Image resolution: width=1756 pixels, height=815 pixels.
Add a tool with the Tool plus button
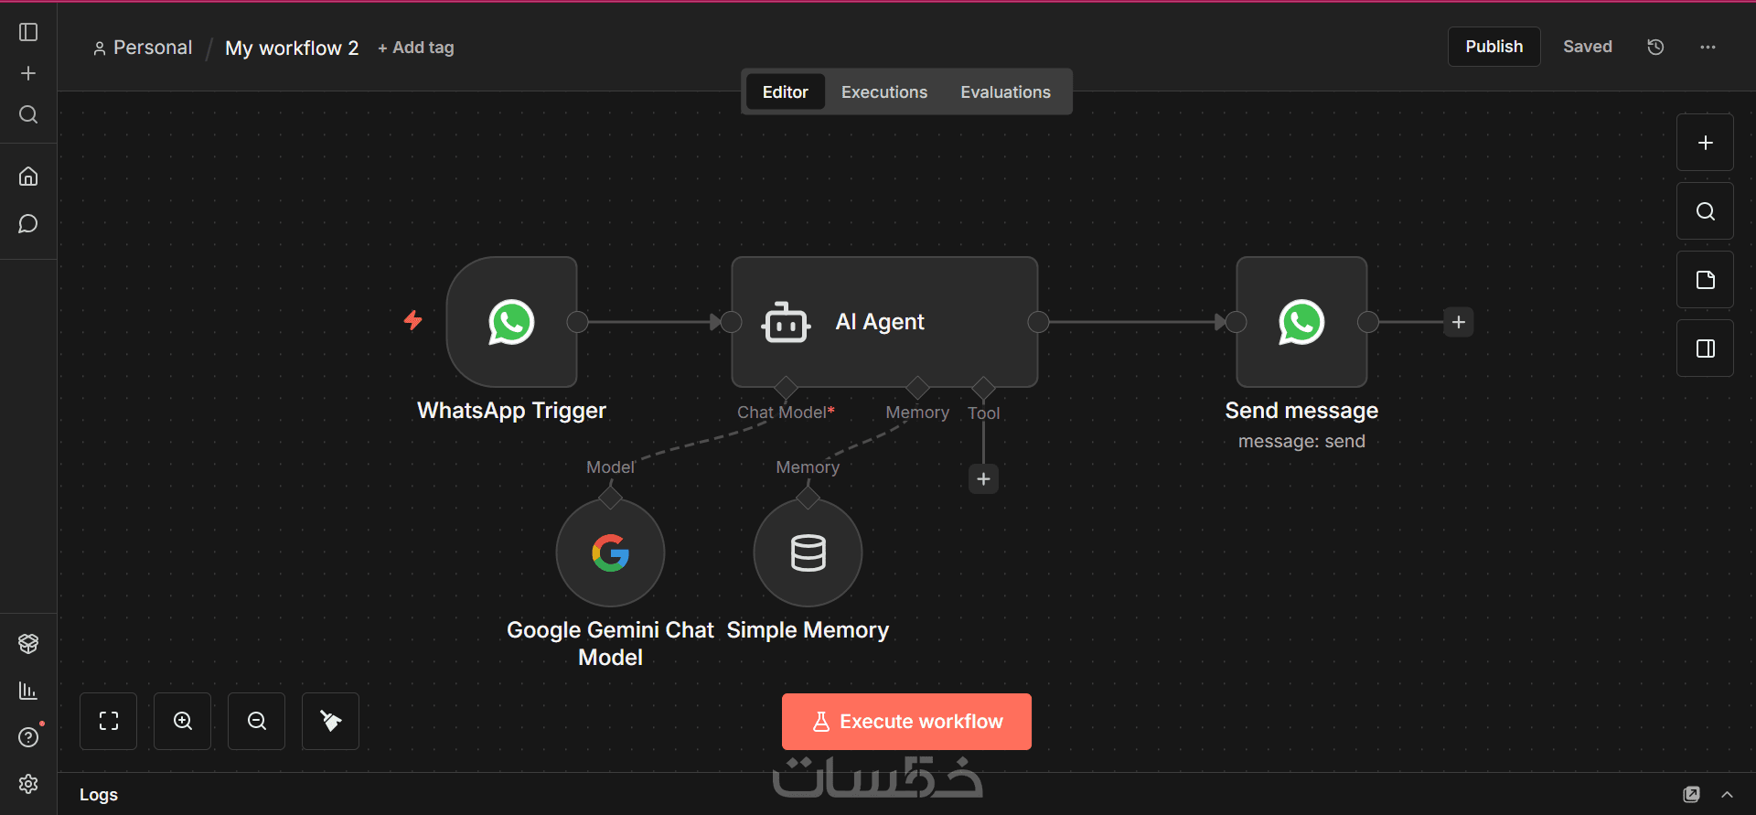[x=983, y=478]
